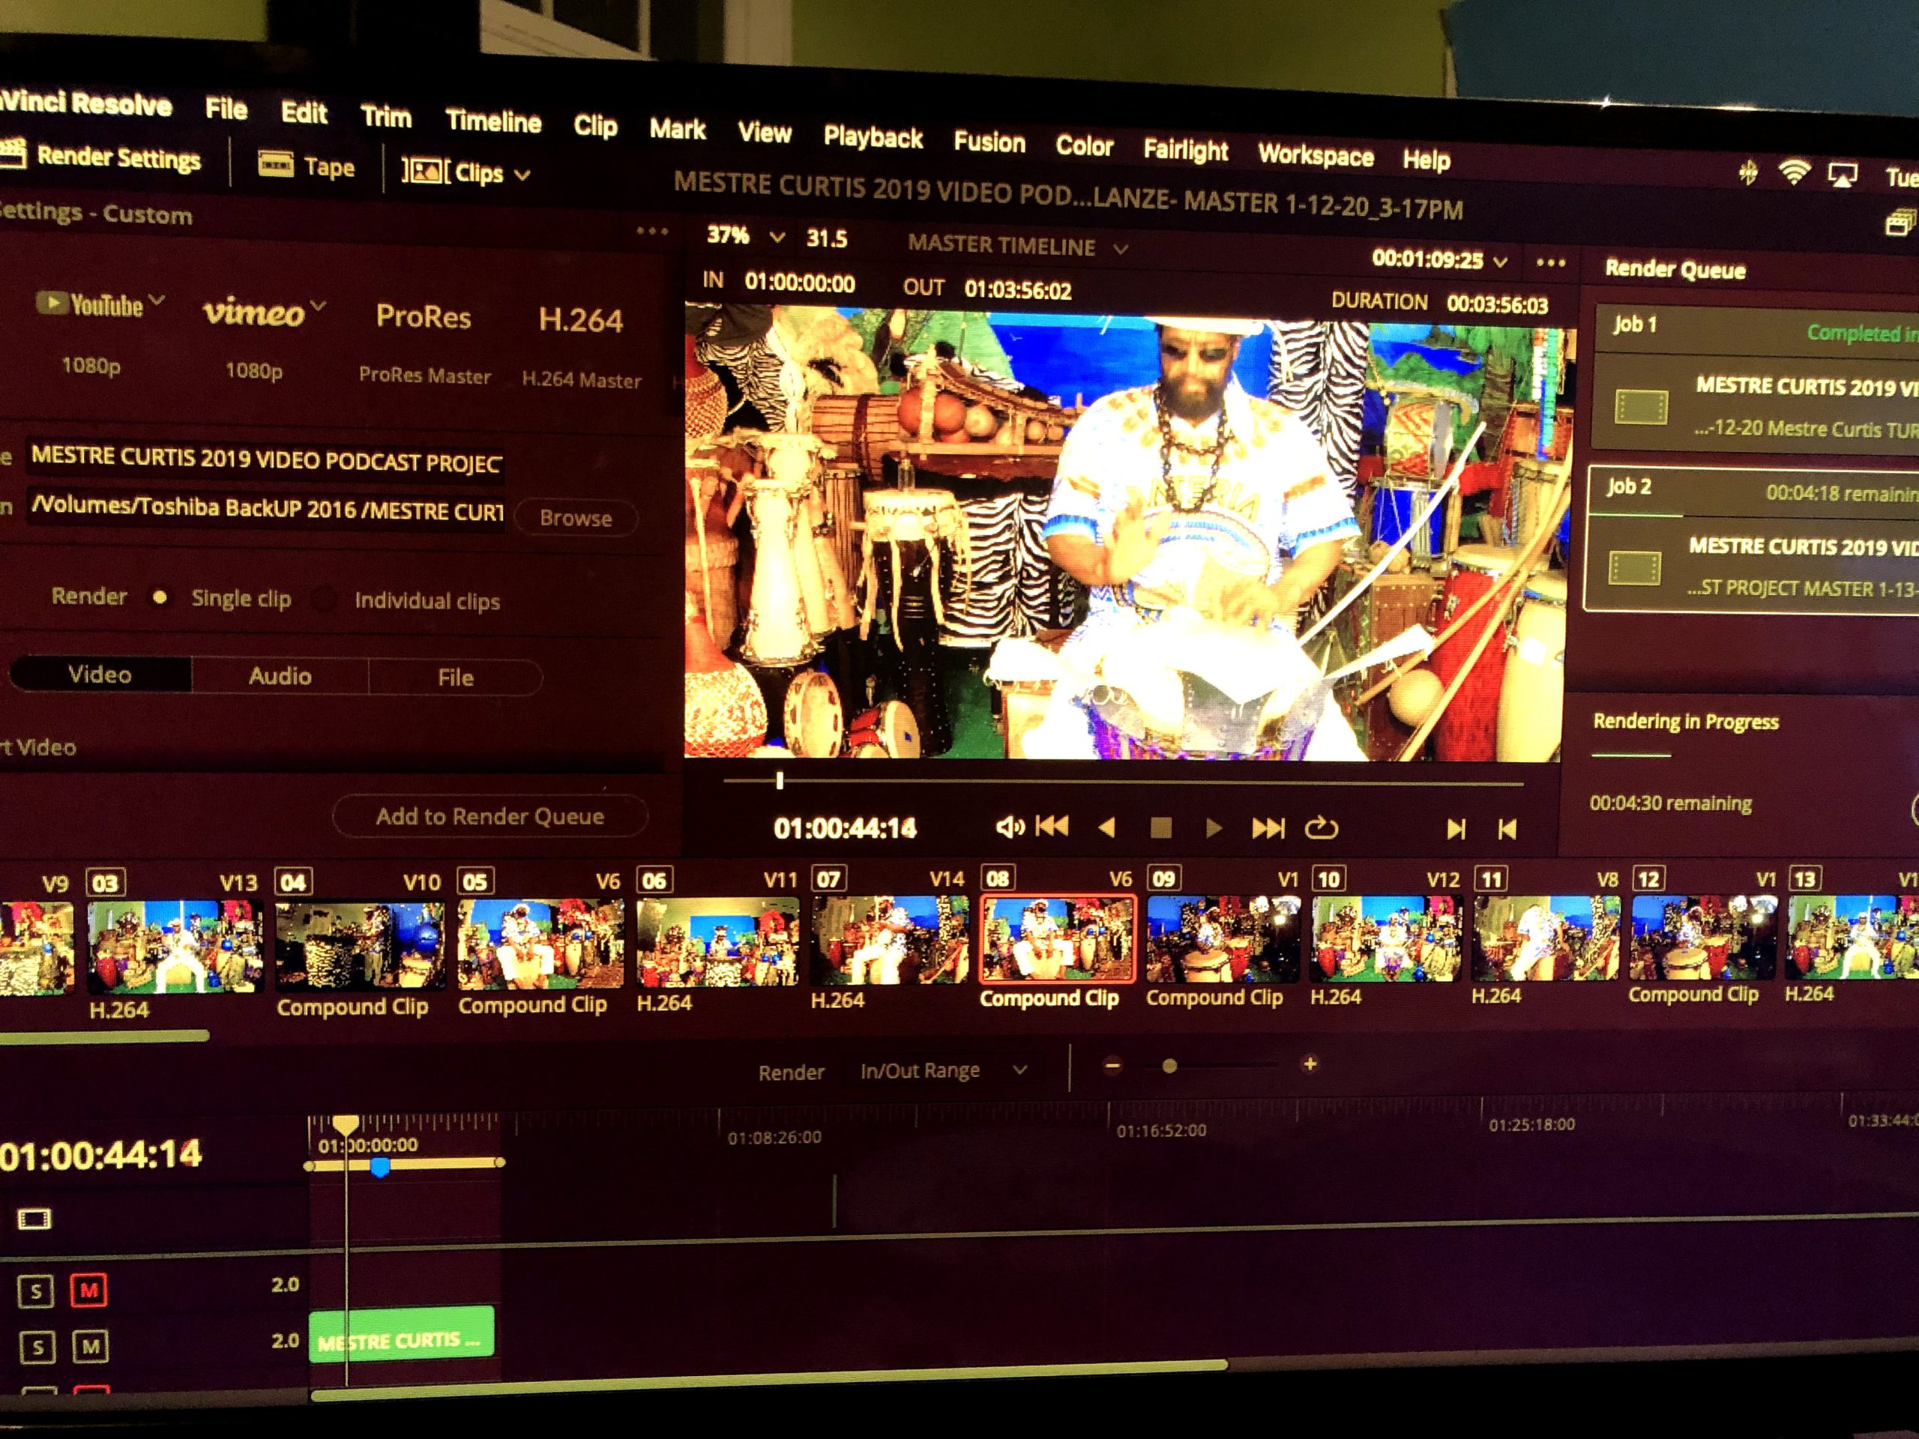Click Add to Render Queue button

[489, 815]
